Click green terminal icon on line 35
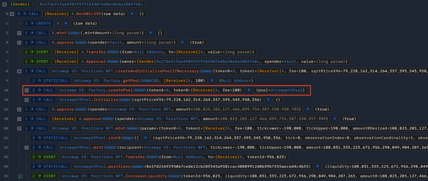 [x=20, y=176]
